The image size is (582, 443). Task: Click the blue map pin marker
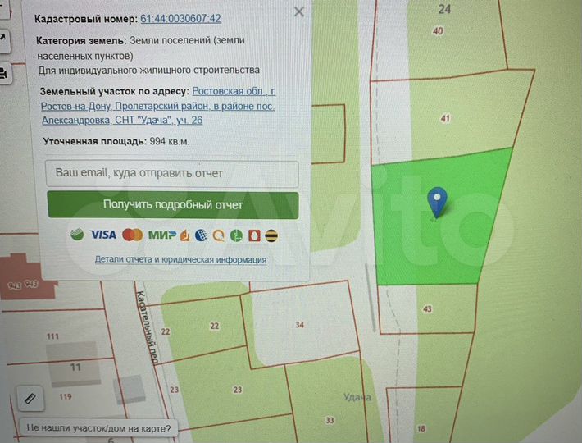tap(437, 202)
